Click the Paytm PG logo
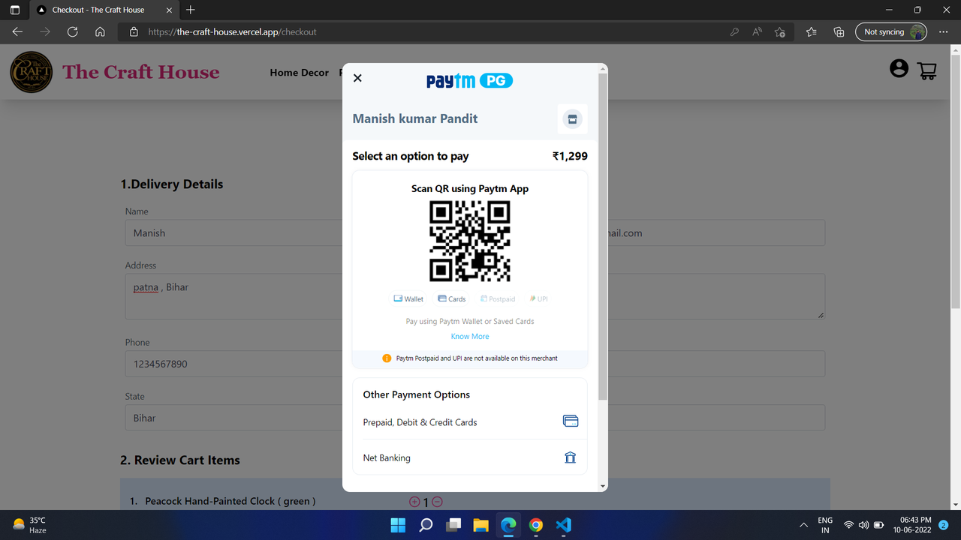The image size is (961, 540). (470, 80)
